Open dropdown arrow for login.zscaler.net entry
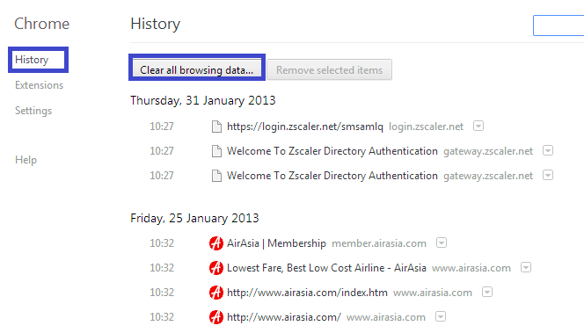This screenshot has width=584, height=333. [x=478, y=127]
